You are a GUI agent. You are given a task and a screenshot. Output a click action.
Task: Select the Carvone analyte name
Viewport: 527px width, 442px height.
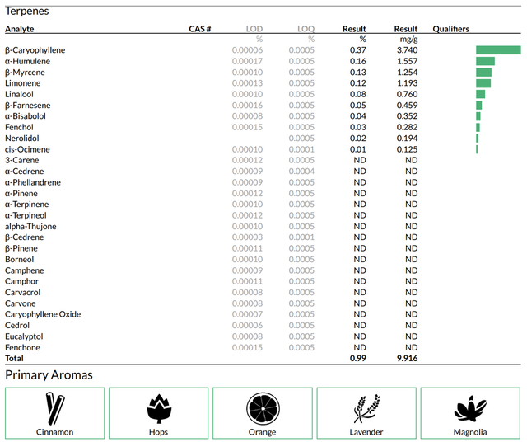coord(20,303)
